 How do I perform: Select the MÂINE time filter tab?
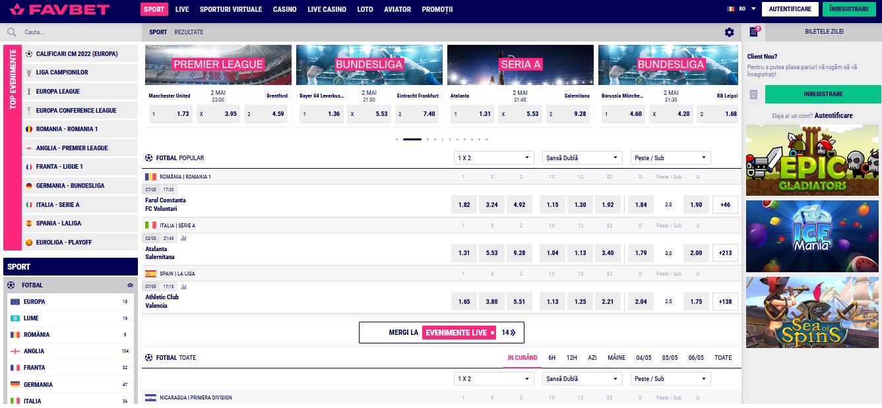[616, 358]
